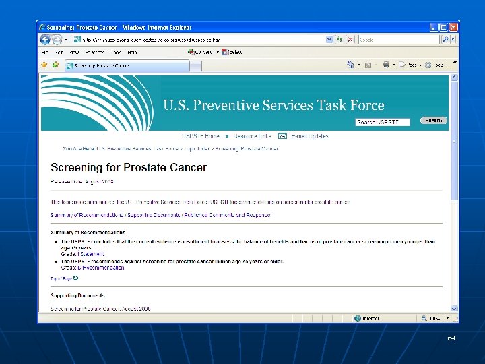Viewport: 485px width, 364px height.
Task: Open the search provider options dropdown
Action: tap(453, 40)
